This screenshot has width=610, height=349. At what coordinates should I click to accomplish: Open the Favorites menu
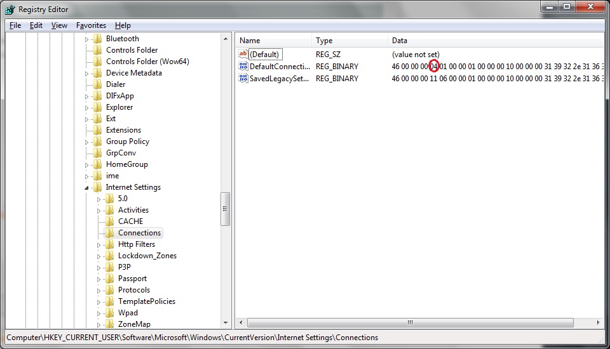[91, 25]
